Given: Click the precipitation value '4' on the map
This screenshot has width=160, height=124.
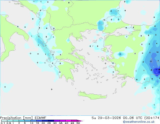Looking at the screenshot, I should coord(157,44).
